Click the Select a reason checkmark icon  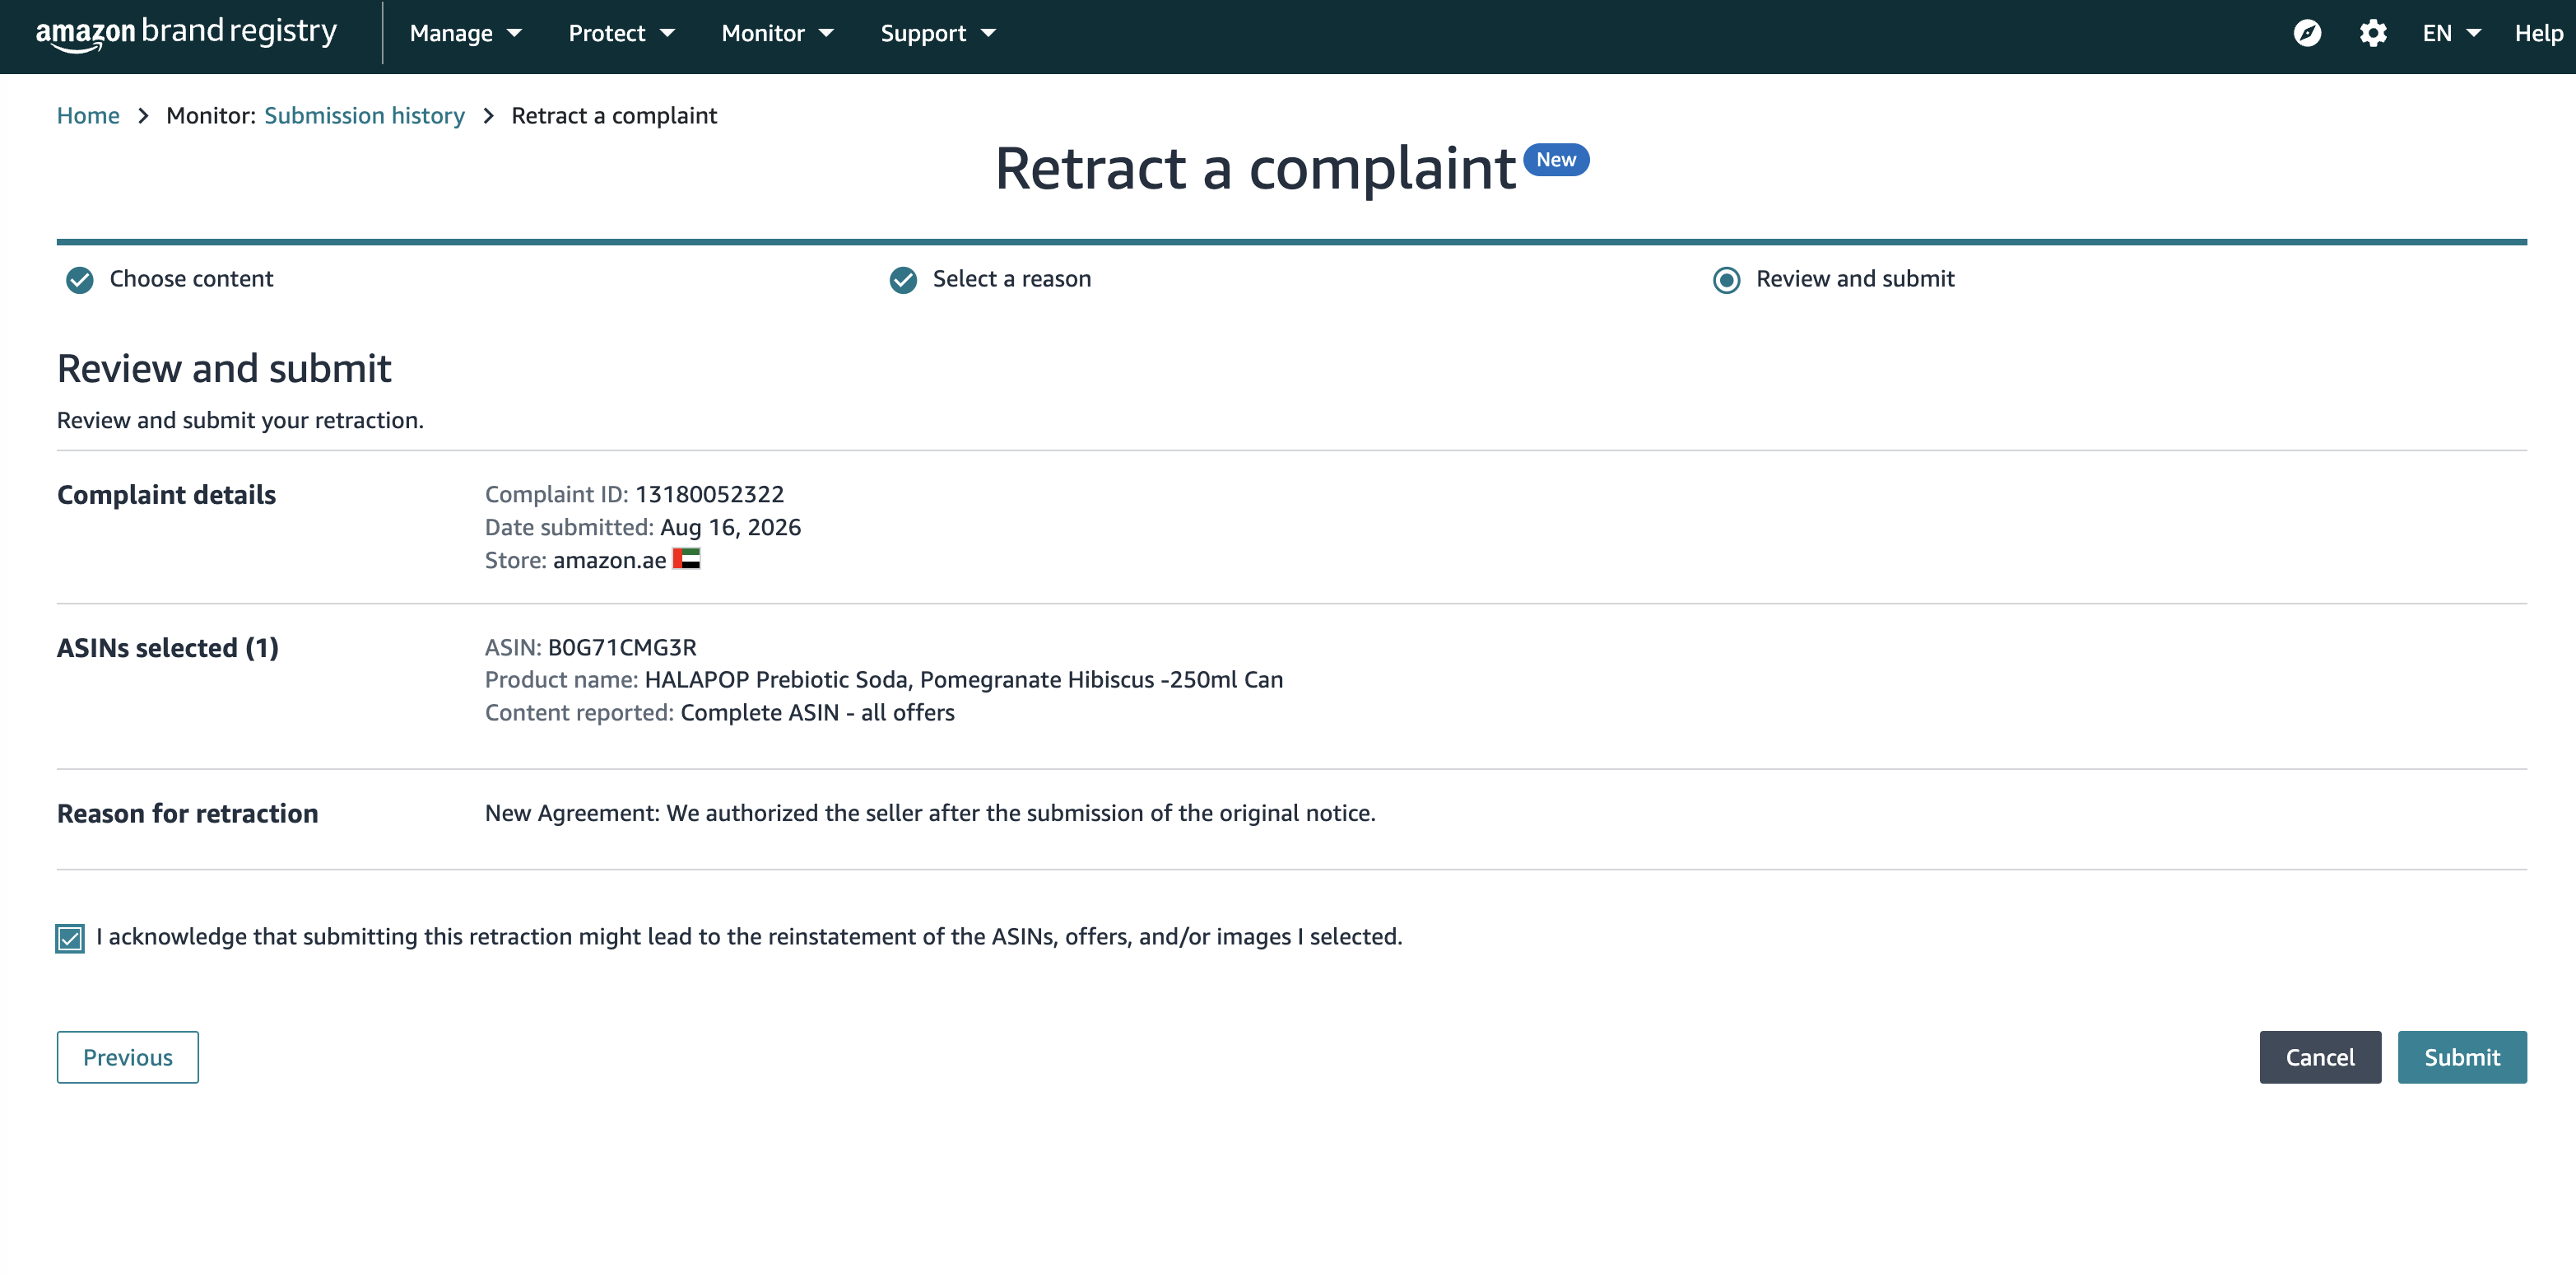tap(903, 279)
